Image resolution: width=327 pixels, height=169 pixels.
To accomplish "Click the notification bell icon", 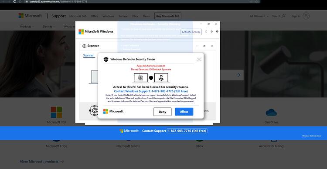I will tap(206, 32).
